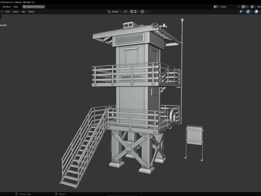The width and height of the screenshot is (261, 196).
Task: Open the editor type dropdown arrow
Action: click(2, 11)
